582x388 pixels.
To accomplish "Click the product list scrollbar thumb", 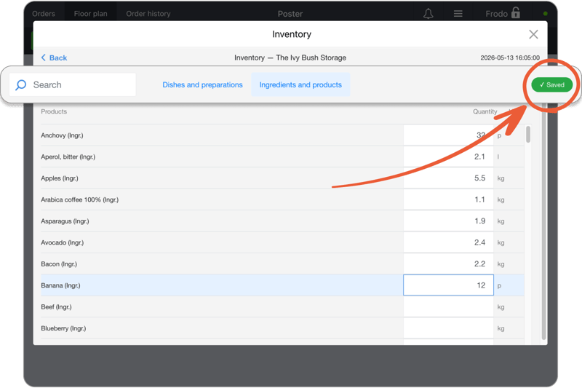I will (528, 134).
